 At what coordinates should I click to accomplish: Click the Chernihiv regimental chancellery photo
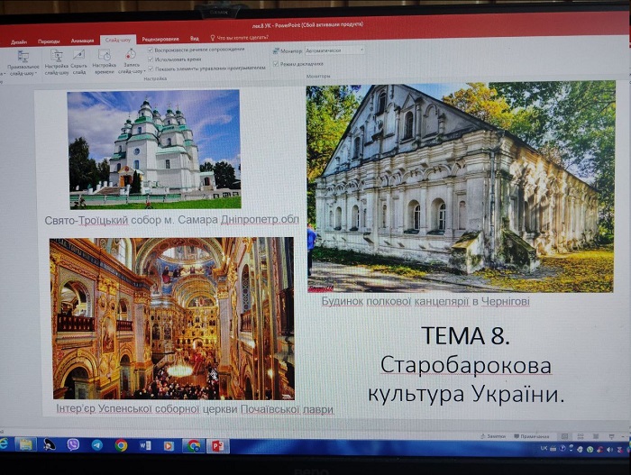click(x=460, y=187)
